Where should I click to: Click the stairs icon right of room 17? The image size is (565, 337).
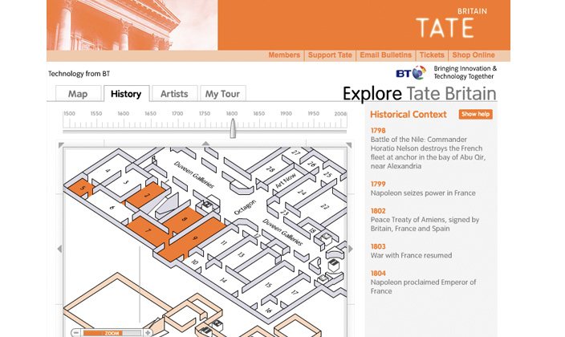(334, 266)
